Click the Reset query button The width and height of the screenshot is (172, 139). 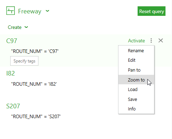pyautogui.click(x=152, y=11)
